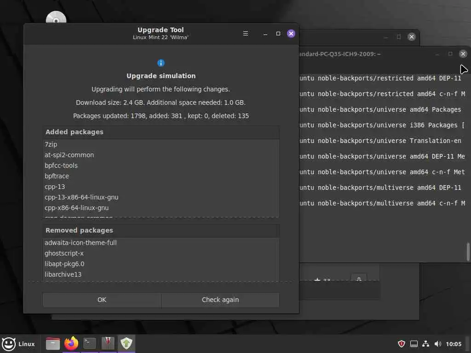Select adwaita-icon-theme-full in Removed packages
The height and width of the screenshot is (353, 471).
click(161, 243)
